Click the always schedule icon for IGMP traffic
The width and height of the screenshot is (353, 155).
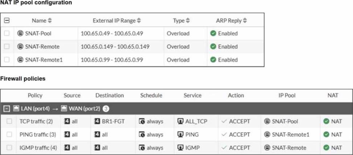coord(142,148)
